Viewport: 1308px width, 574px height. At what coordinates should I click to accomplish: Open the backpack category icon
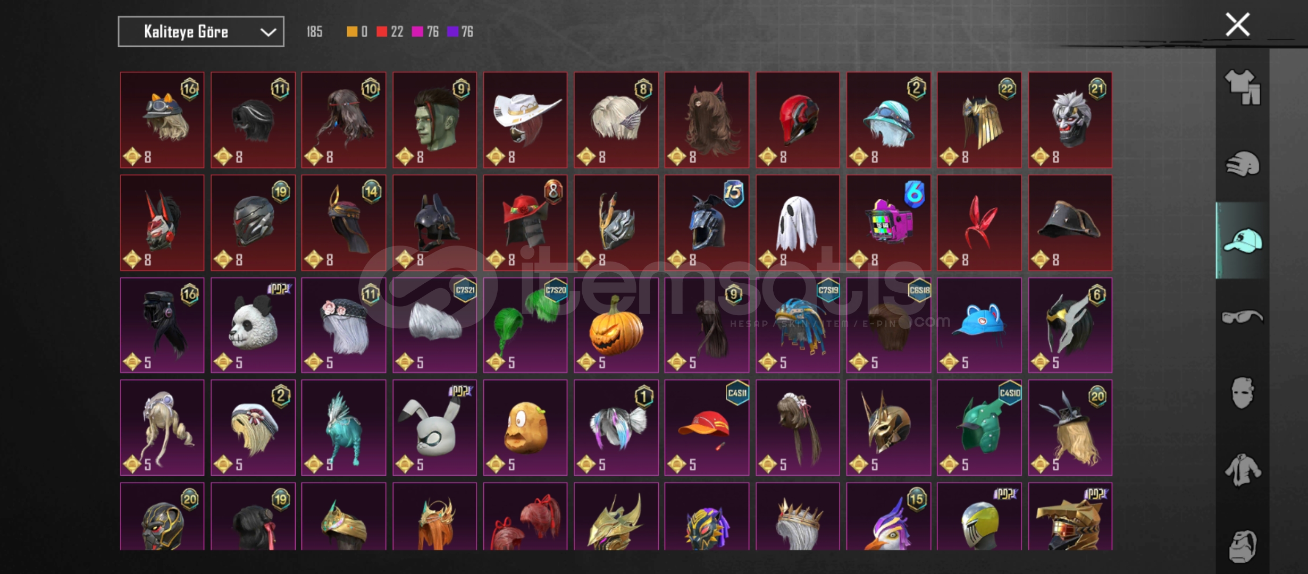[x=1242, y=546]
